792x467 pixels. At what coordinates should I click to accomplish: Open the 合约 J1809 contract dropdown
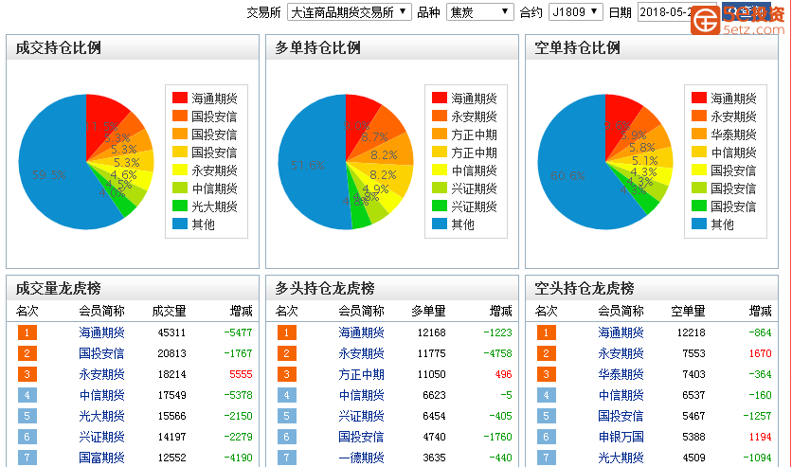point(575,12)
